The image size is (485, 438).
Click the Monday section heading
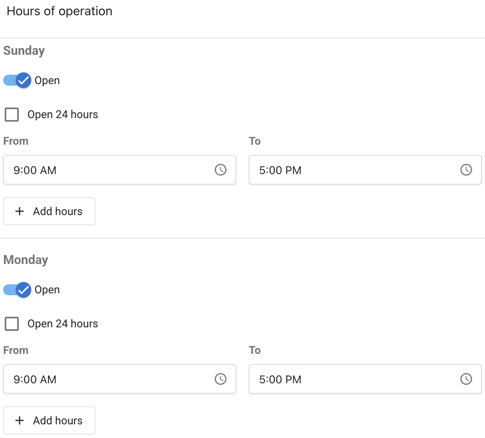click(x=25, y=259)
